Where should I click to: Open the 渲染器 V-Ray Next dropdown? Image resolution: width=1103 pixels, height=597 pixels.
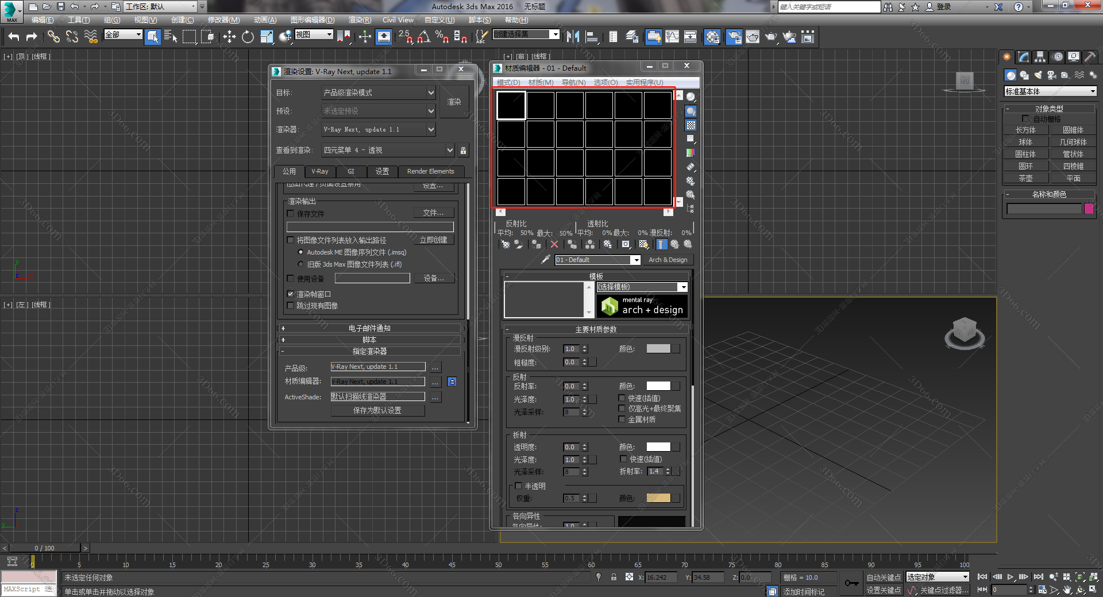379,129
